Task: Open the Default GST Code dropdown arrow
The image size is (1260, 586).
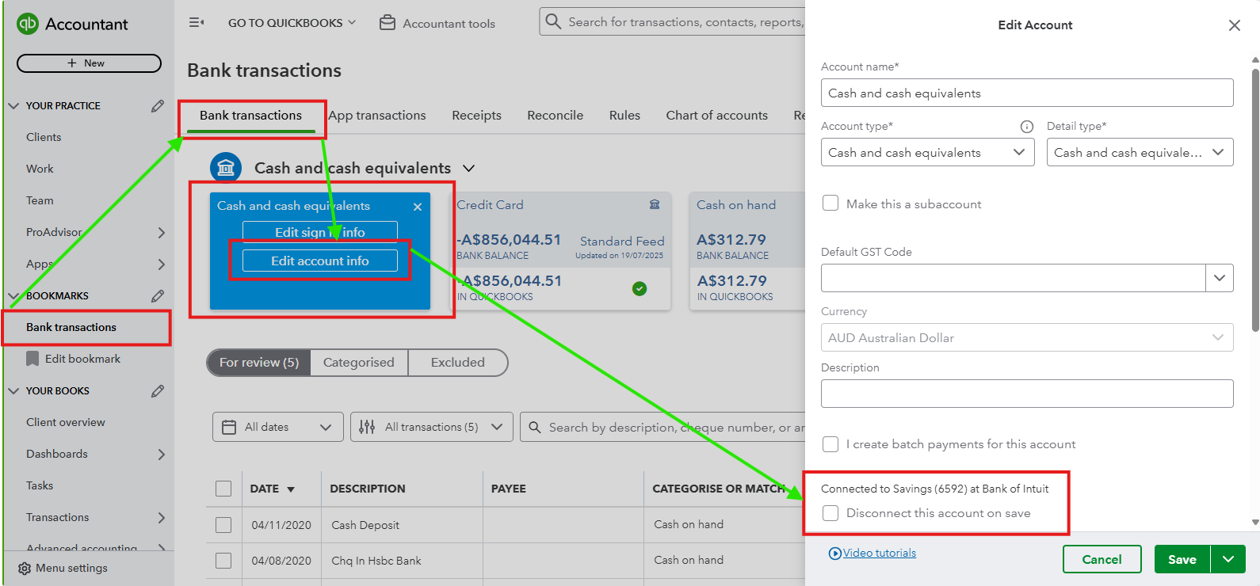Action: (x=1219, y=278)
